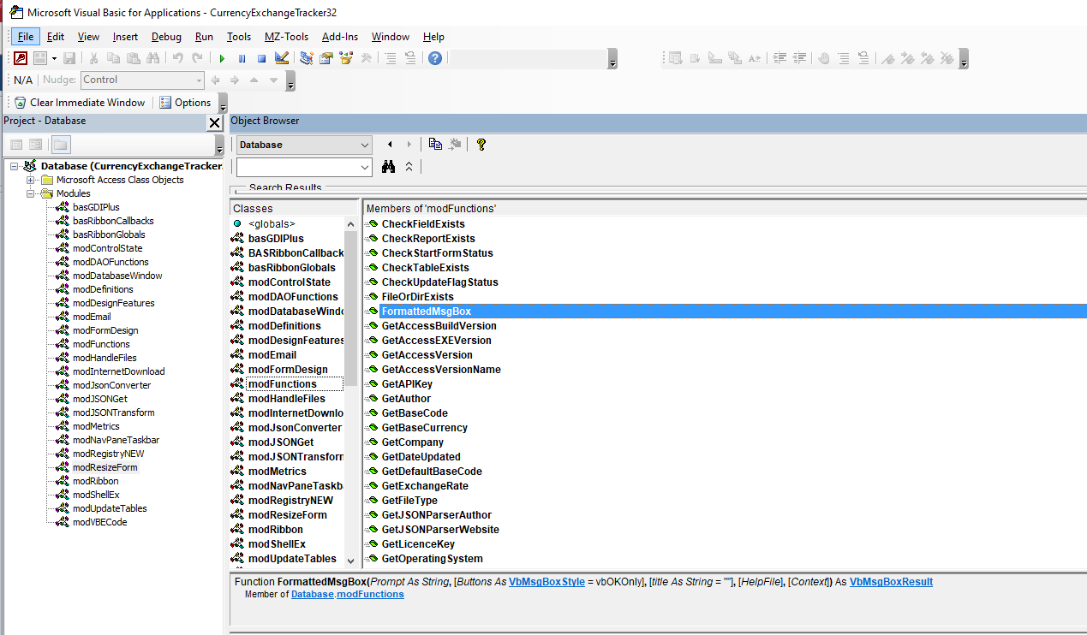
Task: Select GetExchangeRate in the members list
Action: point(425,486)
